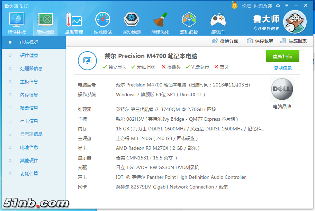Open the main menu dropdown arrow in title bar
315x211 pixels.
tap(287, 6)
